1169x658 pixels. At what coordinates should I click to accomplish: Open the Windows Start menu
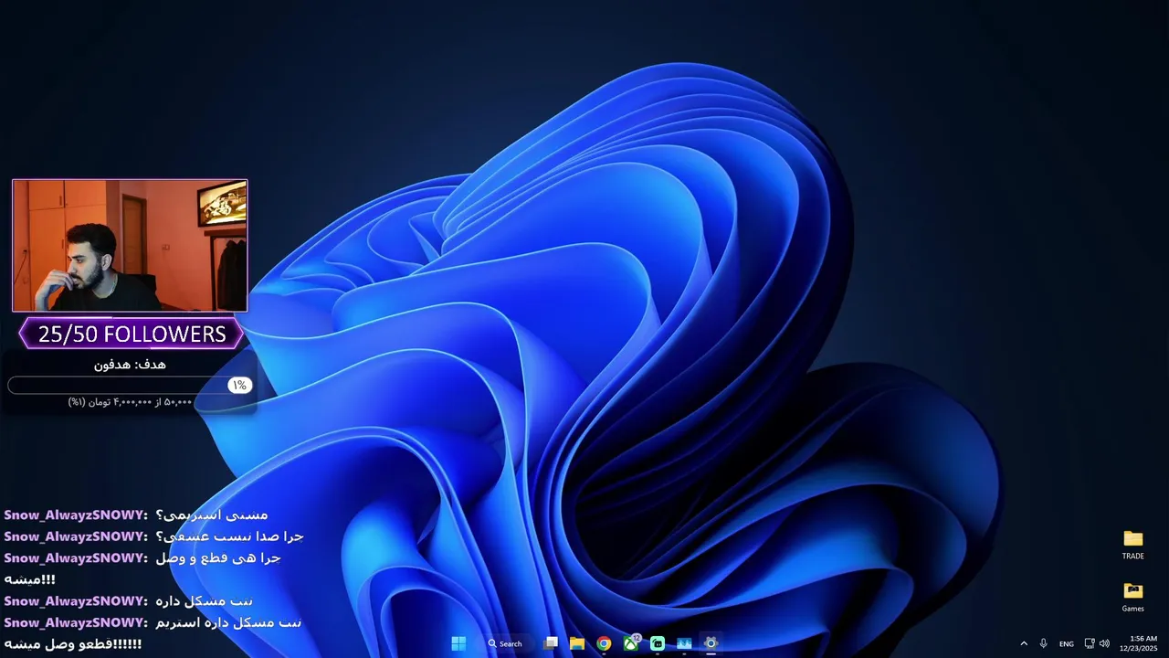click(x=458, y=643)
